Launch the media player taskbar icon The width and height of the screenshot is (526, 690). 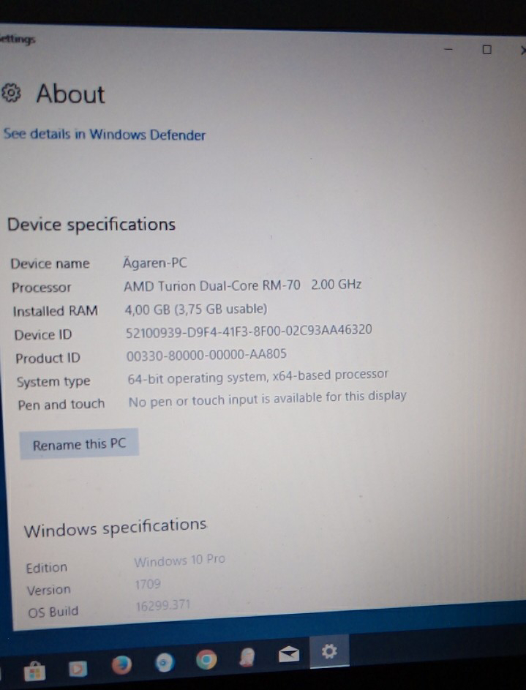point(78,669)
